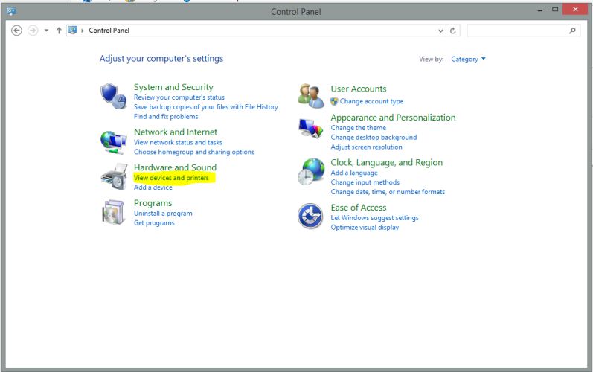Refresh the Control Panel view
The height and width of the screenshot is (372, 593).
pyautogui.click(x=454, y=31)
